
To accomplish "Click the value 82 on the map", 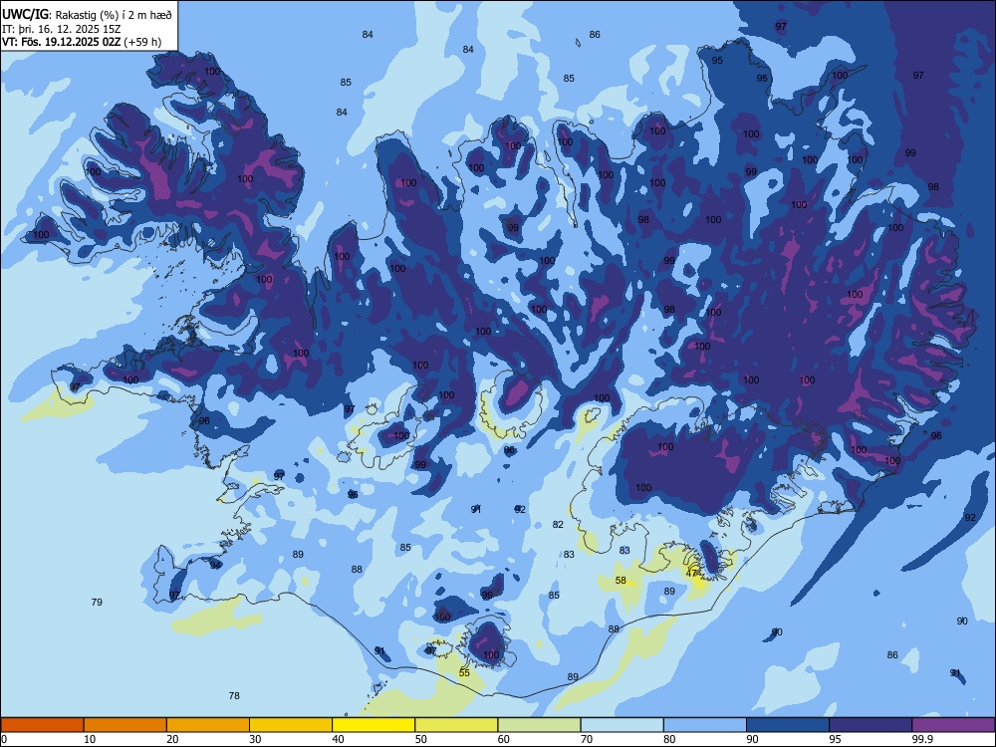I will pos(558,524).
